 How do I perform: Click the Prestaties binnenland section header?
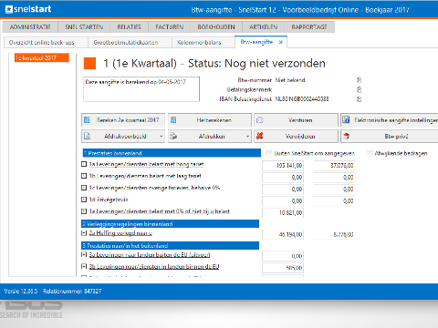[x=172, y=153]
